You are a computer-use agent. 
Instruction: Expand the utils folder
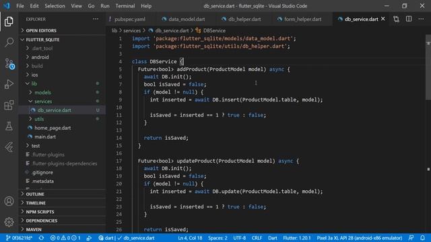pos(39,119)
